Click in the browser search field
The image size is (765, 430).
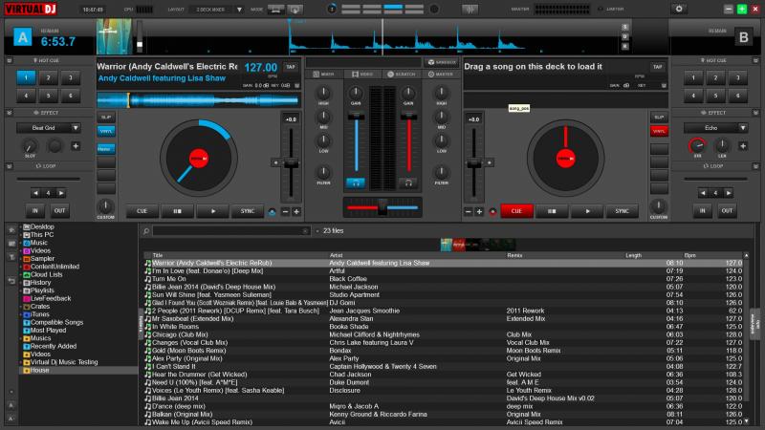click(230, 231)
